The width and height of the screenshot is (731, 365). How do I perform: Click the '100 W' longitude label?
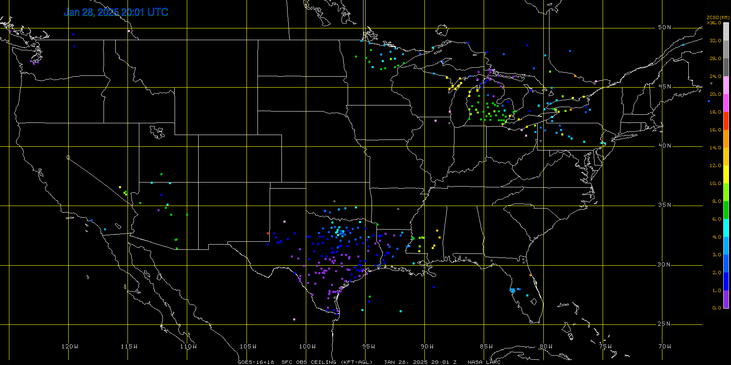(307, 346)
